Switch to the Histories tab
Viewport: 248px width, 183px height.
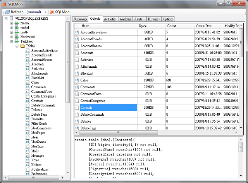click(x=153, y=19)
